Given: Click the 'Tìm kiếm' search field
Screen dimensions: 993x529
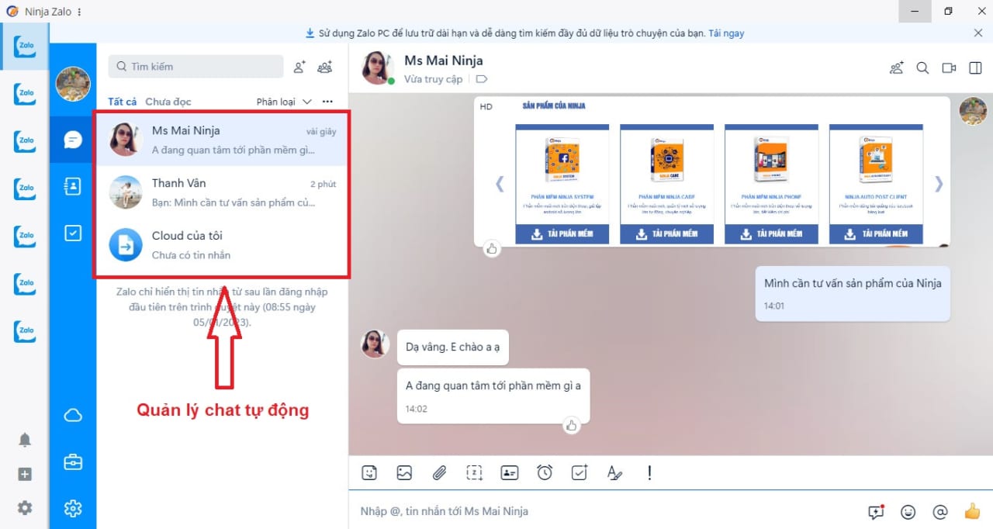Looking at the screenshot, I should 196,67.
